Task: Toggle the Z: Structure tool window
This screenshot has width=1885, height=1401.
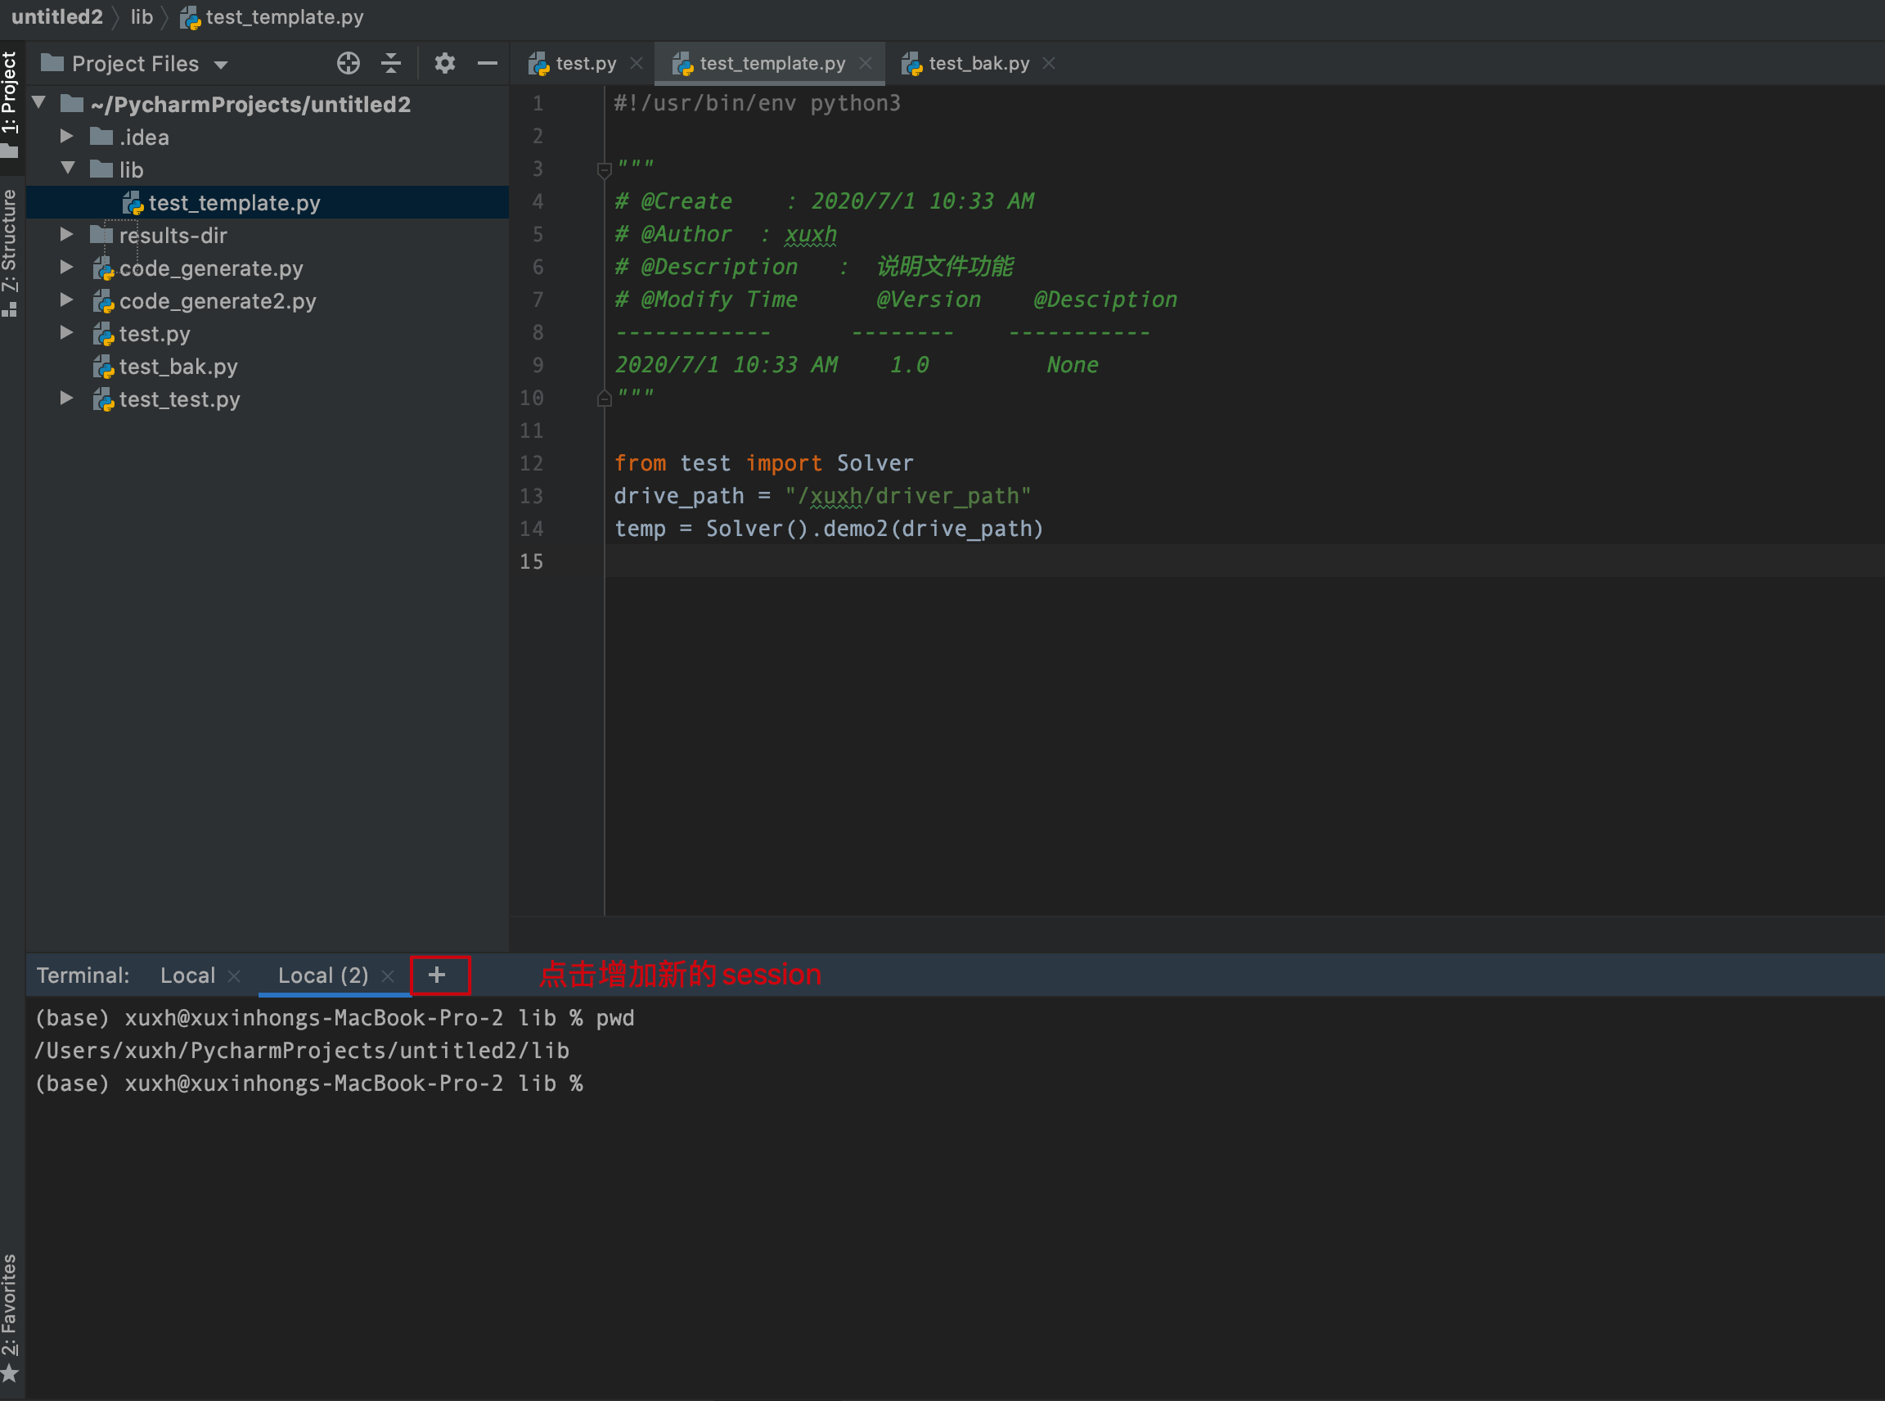Action: (x=10, y=253)
